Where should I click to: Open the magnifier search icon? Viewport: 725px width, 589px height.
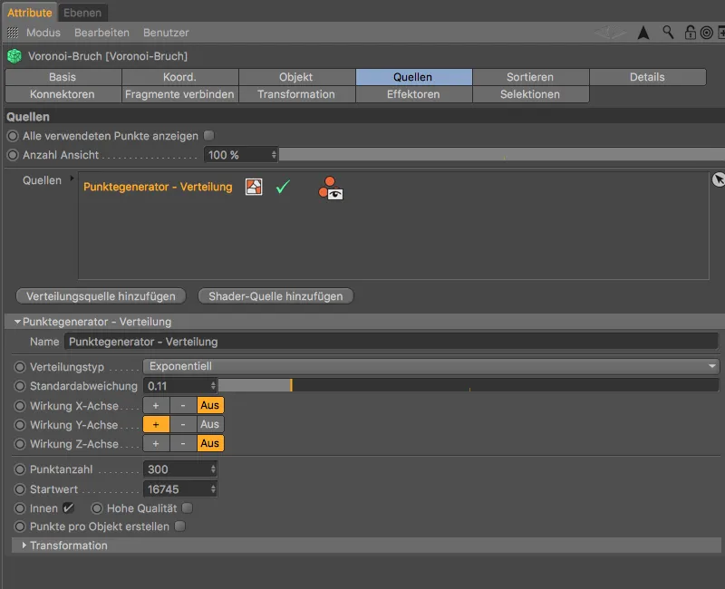(x=668, y=33)
